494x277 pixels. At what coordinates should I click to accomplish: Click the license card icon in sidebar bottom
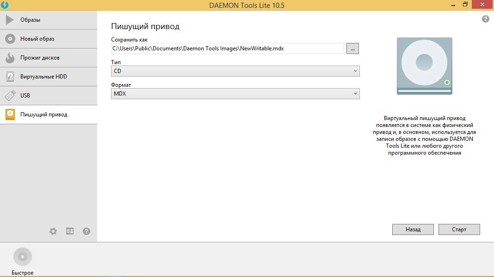70,231
